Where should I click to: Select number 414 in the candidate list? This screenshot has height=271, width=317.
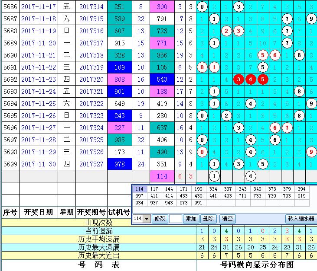click(169, 196)
